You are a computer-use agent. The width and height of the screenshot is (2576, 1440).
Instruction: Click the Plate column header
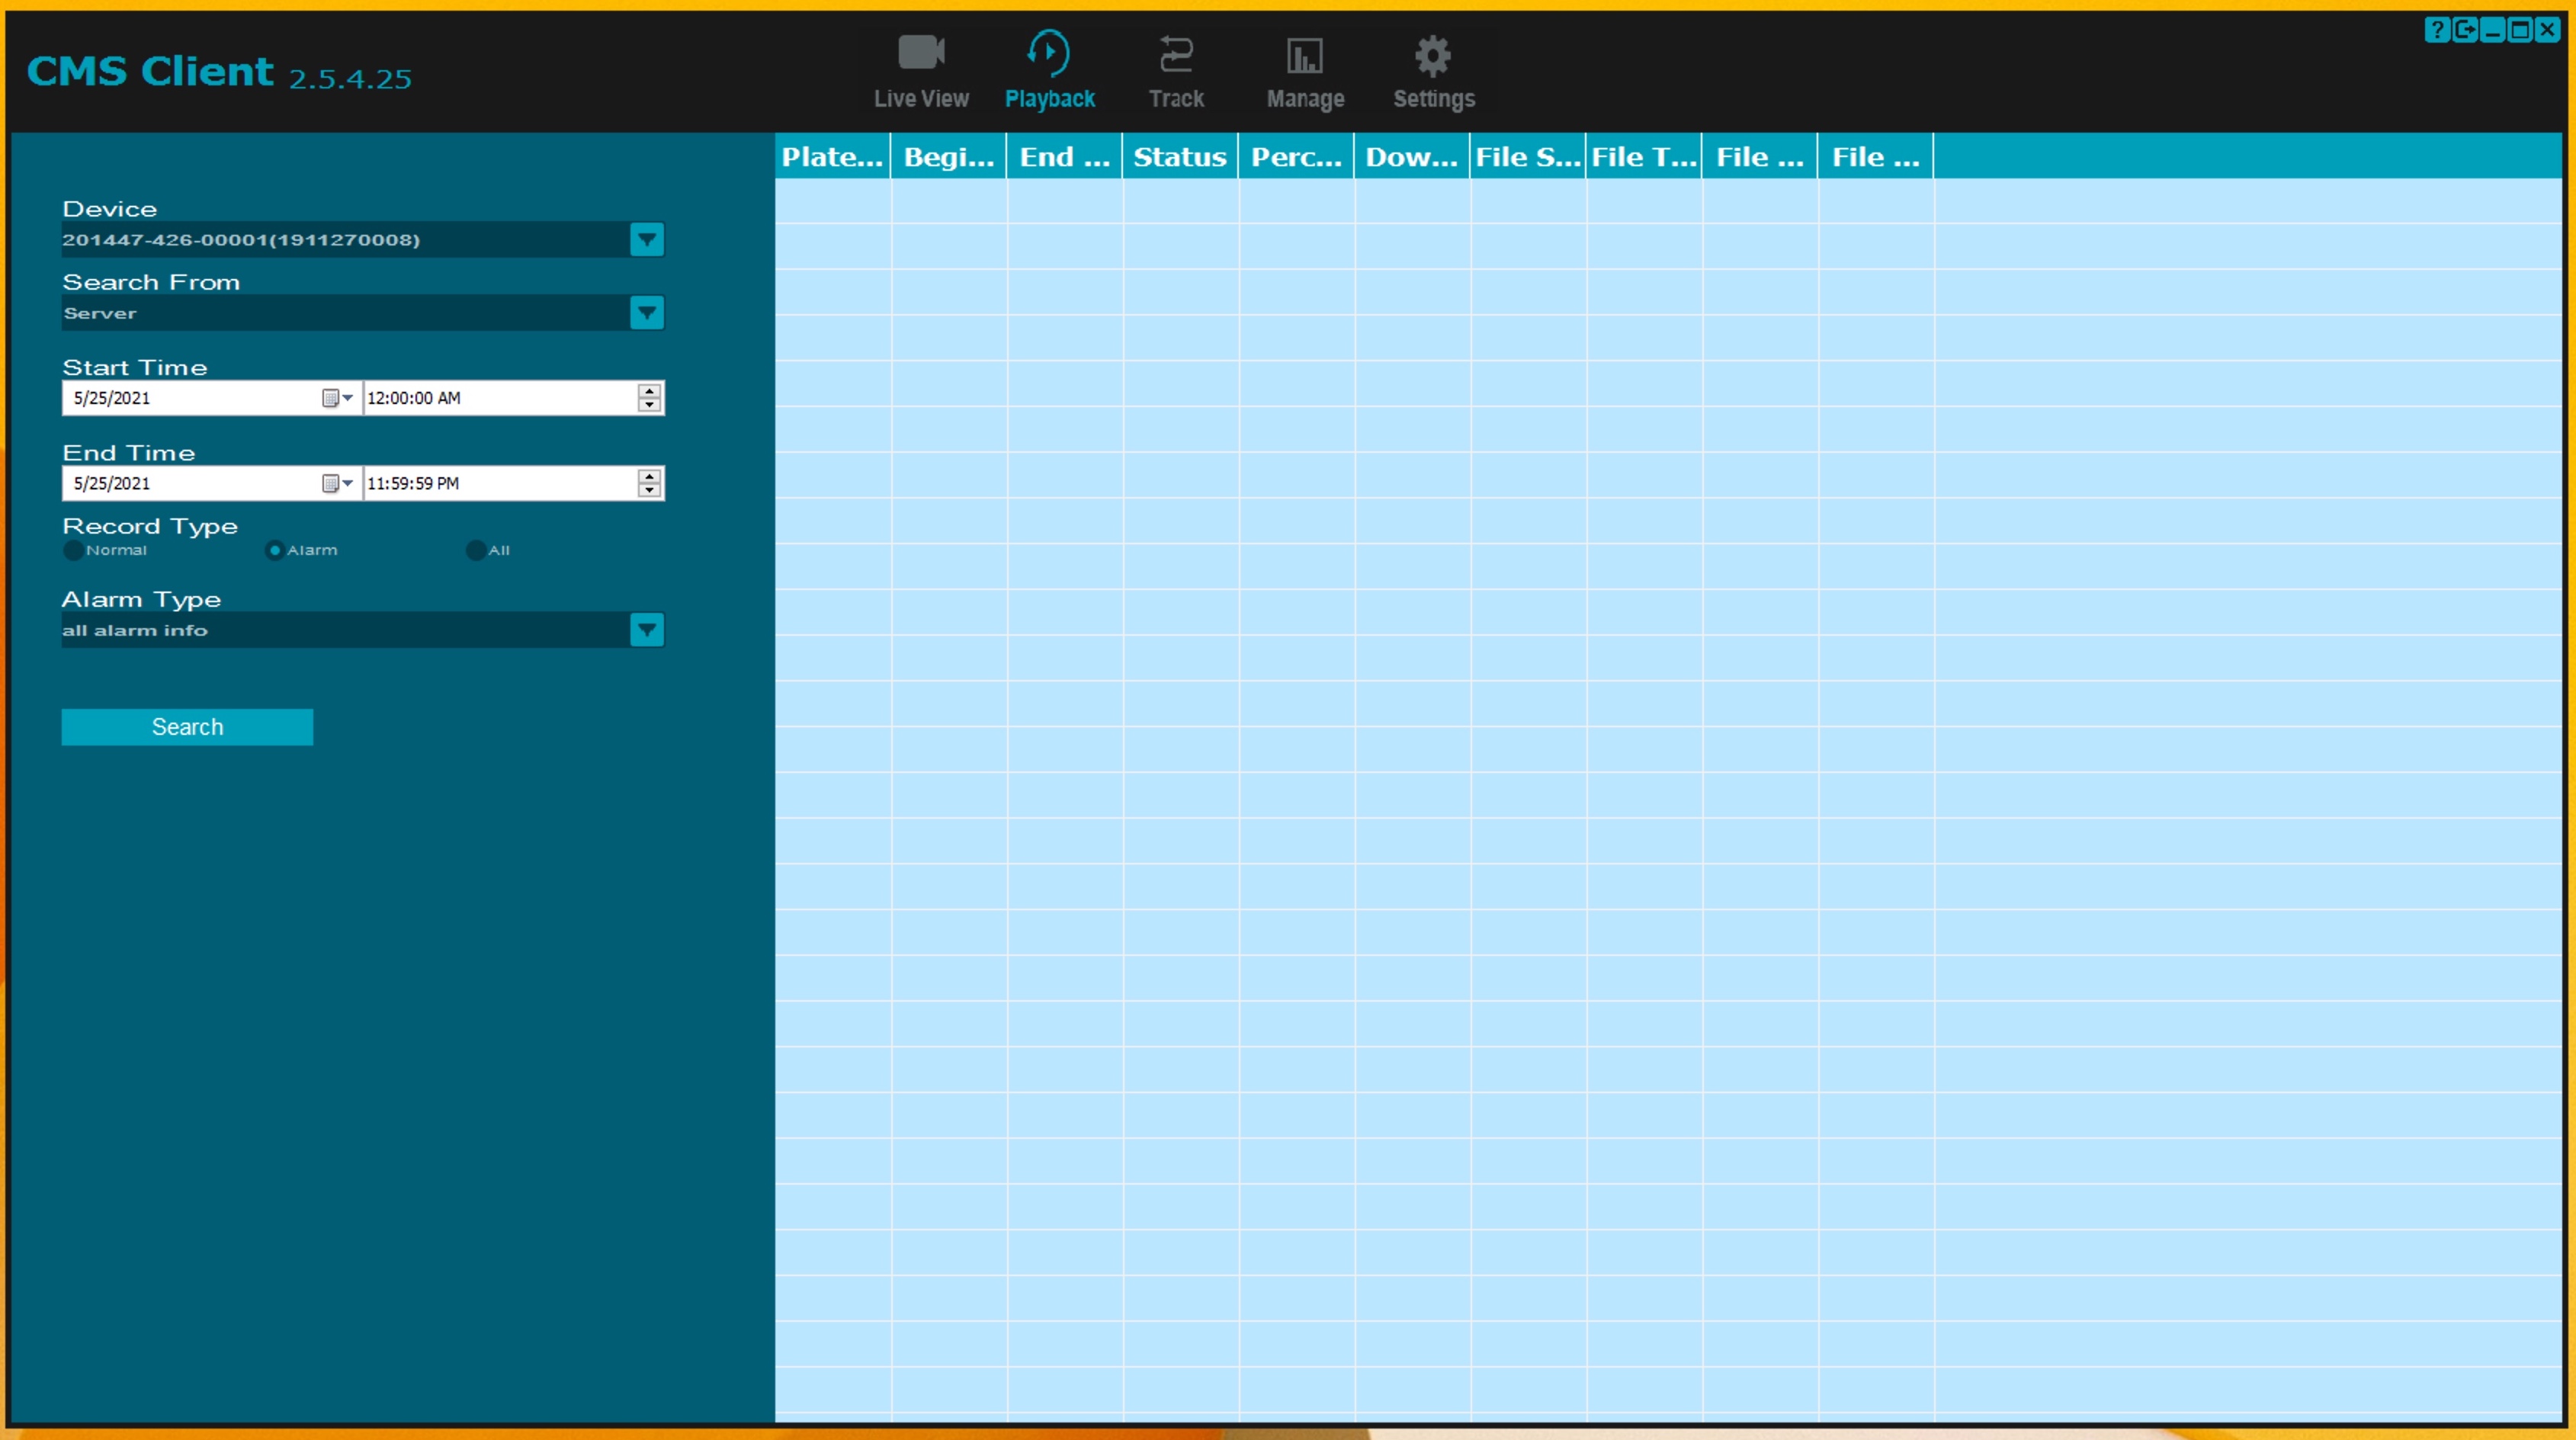pos(831,157)
